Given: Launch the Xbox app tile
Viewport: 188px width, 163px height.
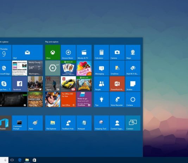Looking at the screenshot, I should pos(53,52).
